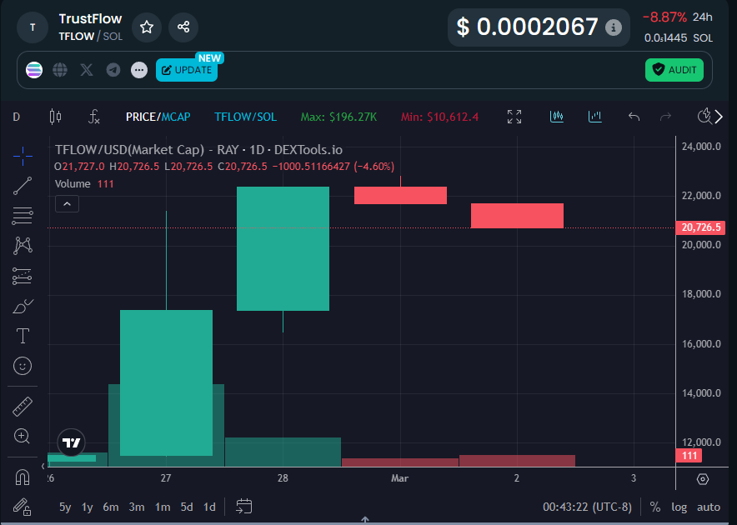Switch chart to PRICE mode
The height and width of the screenshot is (525, 737).
[141, 117]
